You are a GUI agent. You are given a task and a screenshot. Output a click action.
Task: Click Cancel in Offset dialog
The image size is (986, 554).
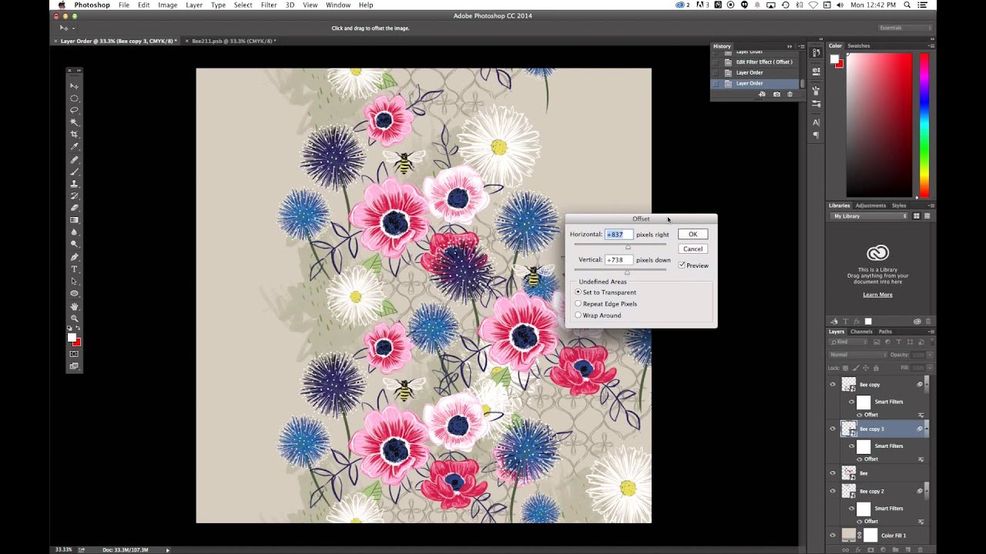(x=693, y=249)
